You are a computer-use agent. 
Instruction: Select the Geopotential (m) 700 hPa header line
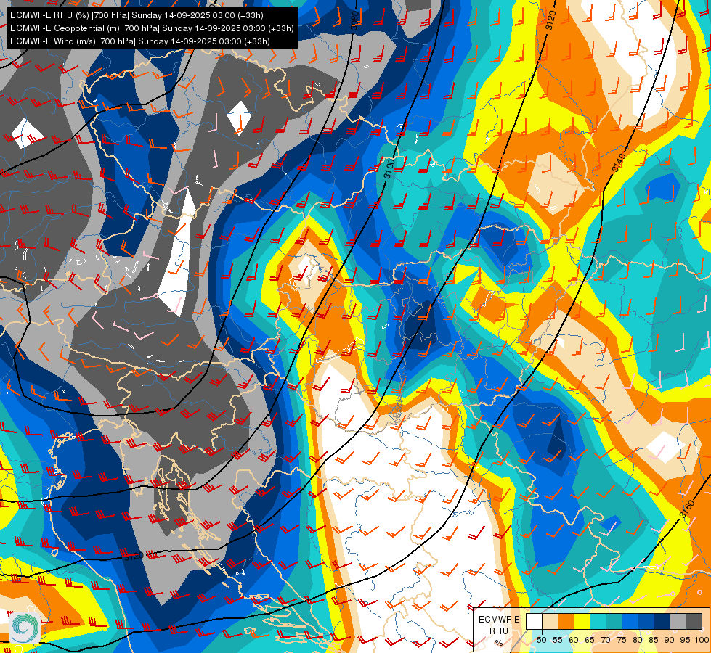pyautogui.click(x=152, y=28)
